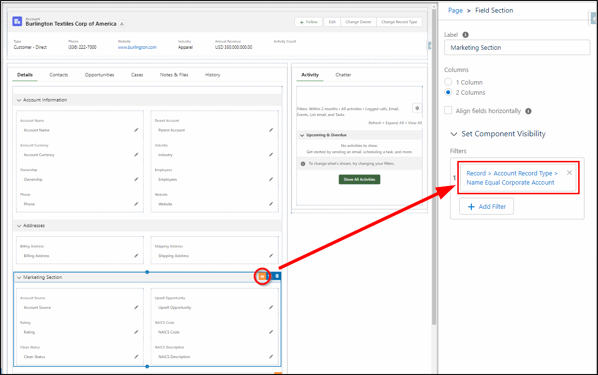This screenshot has height=375, width=598.
Task: Click the Follow button
Action: (308, 22)
